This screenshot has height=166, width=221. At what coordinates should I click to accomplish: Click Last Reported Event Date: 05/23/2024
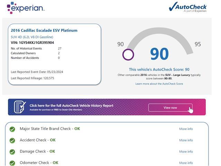pyautogui.click(x=37, y=72)
